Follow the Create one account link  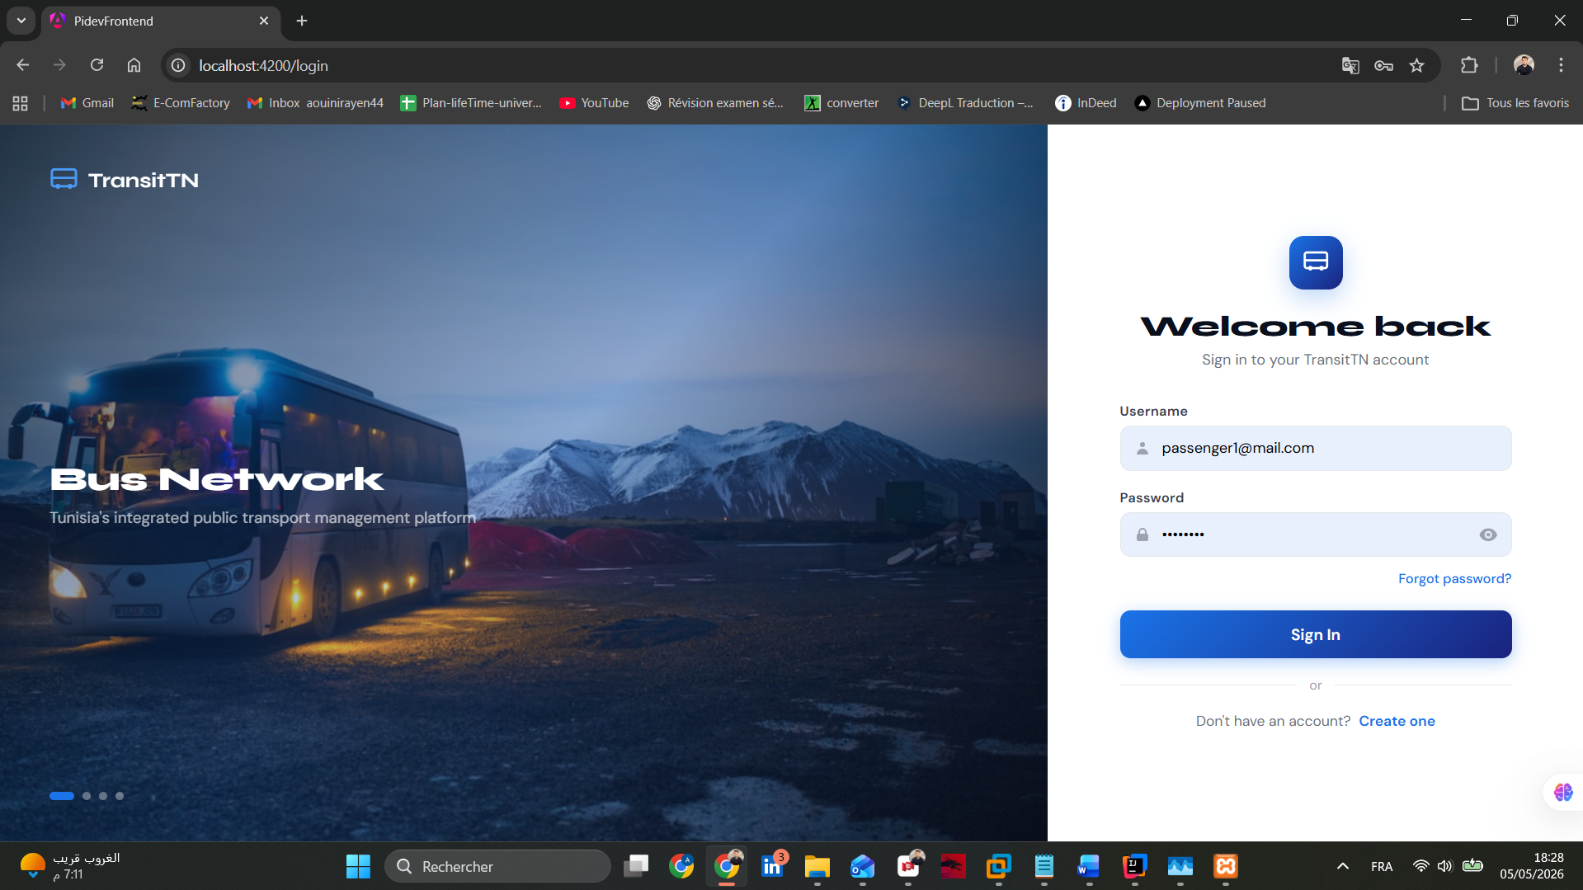(x=1397, y=721)
